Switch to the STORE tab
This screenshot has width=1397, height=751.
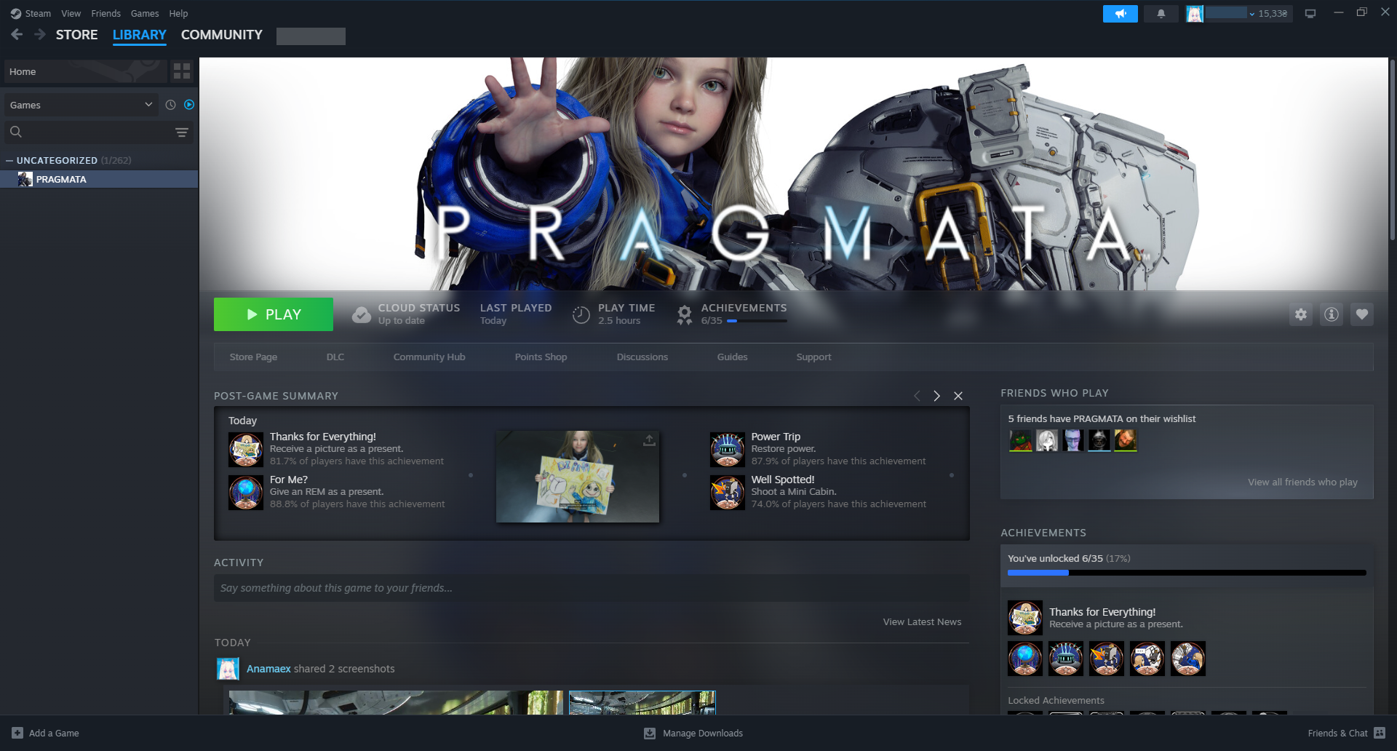click(76, 35)
